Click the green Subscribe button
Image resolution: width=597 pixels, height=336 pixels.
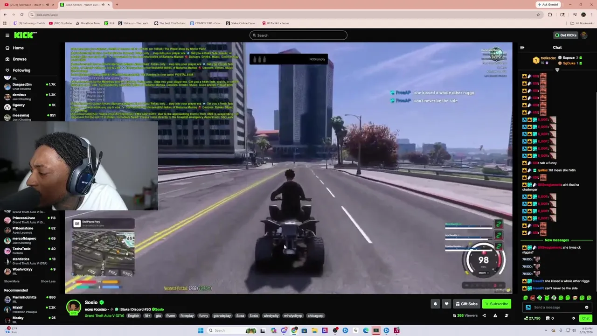tap(496, 304)
